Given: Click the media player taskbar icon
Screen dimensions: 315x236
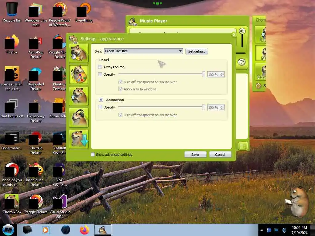Looking at the screenshot, I should tap(46, 230).
